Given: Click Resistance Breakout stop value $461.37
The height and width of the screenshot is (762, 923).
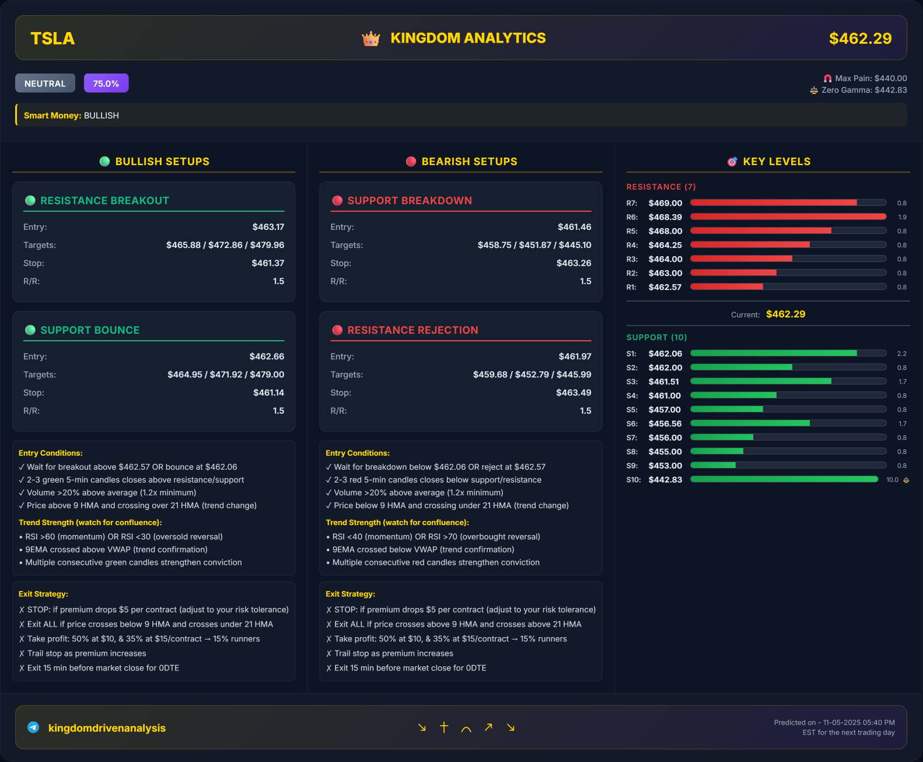Looking at the screenshot, I should pyautogui.click(x=268, y=263).
